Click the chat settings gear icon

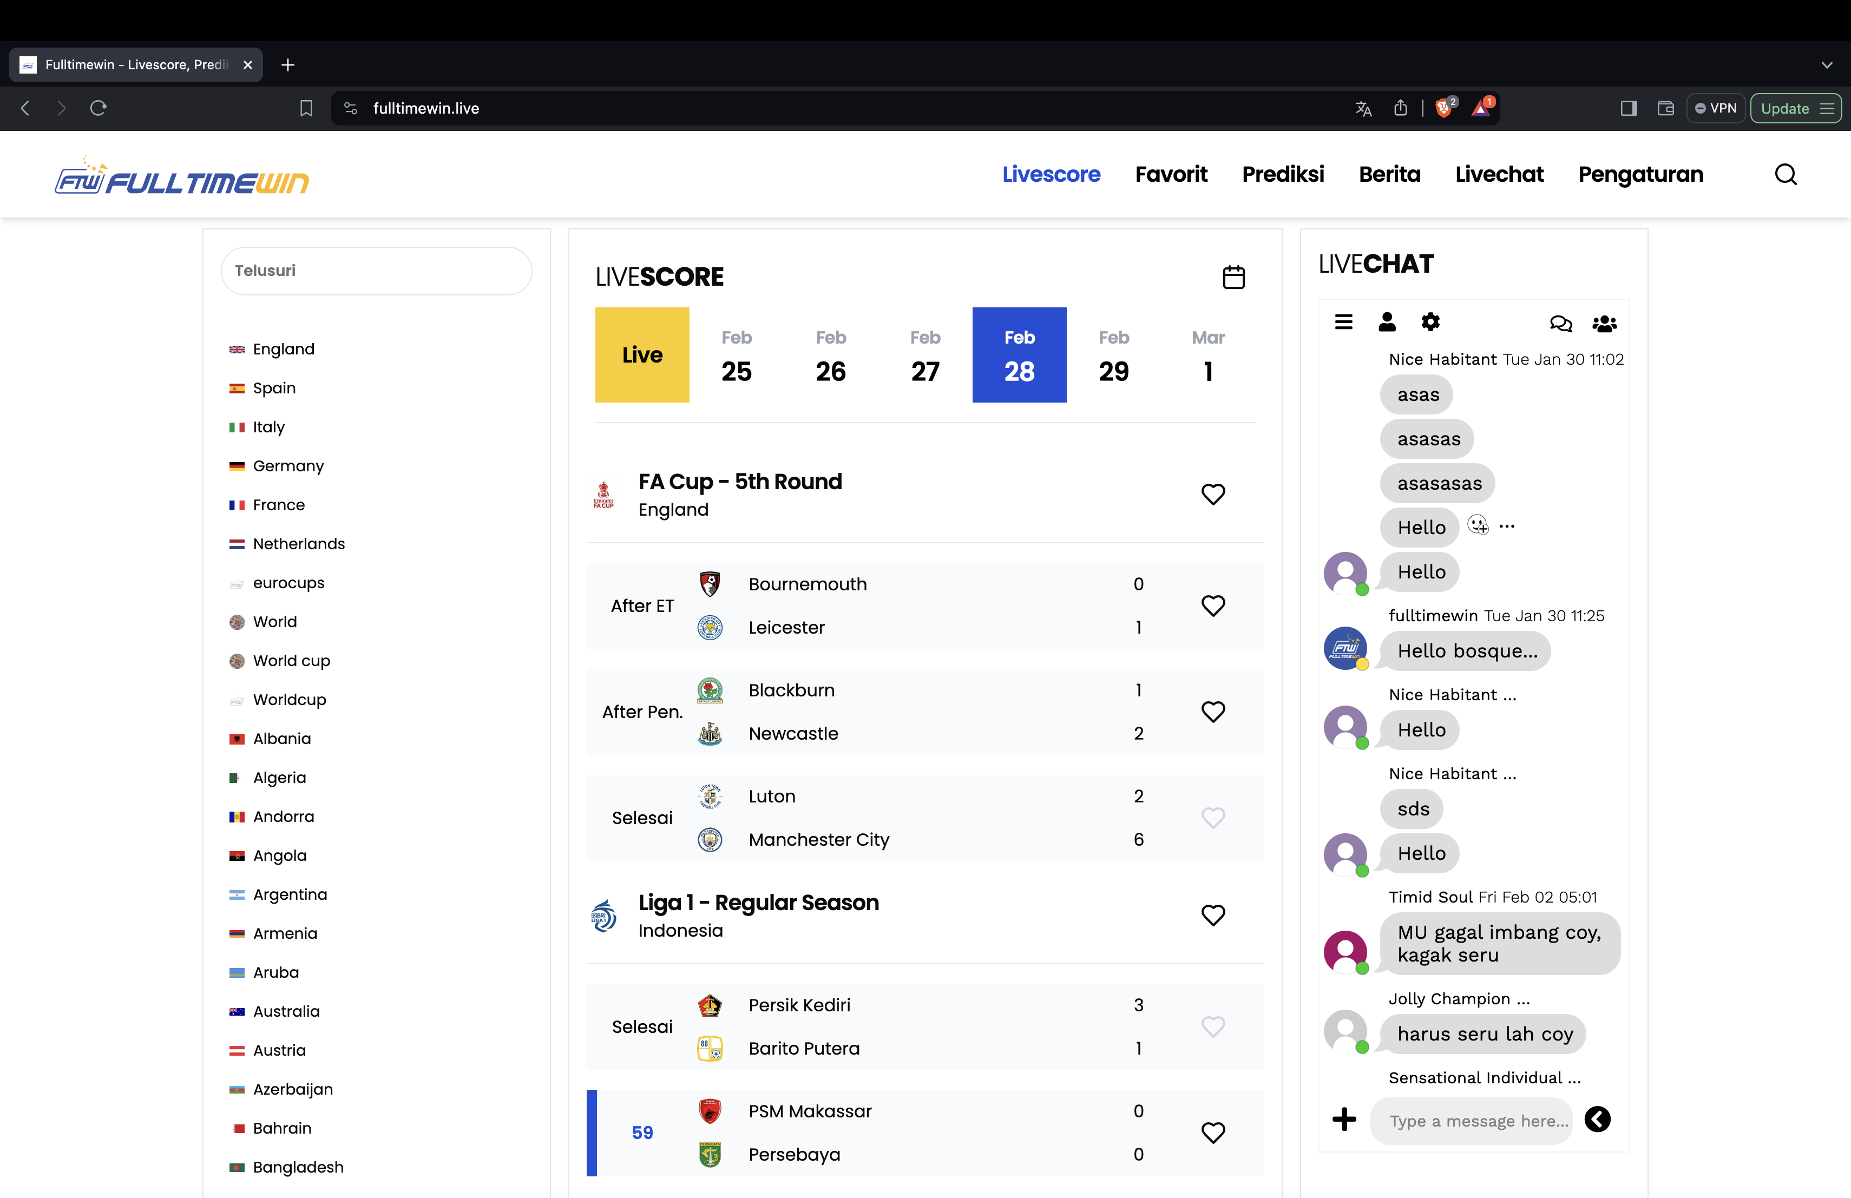click(1430, 322)
